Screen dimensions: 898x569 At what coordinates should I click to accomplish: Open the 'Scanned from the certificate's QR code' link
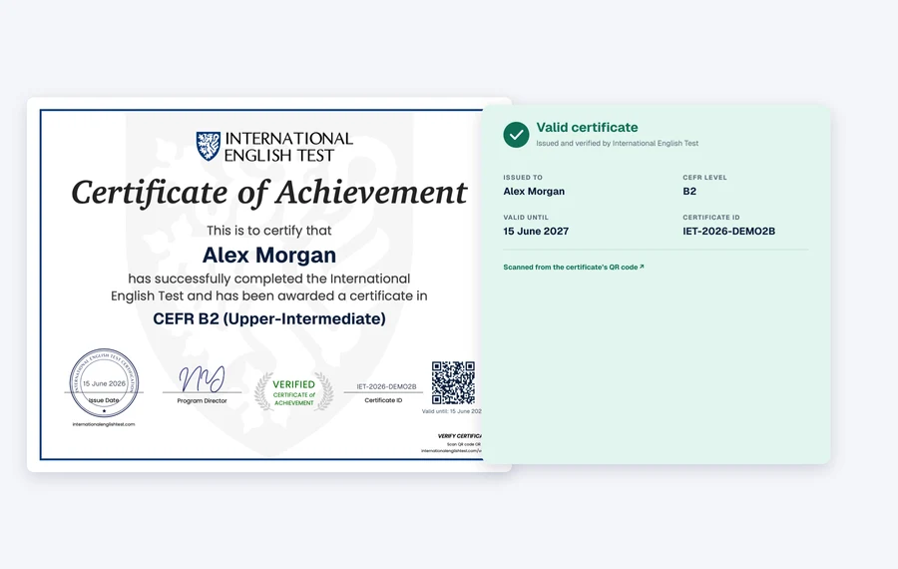tap(574, 267)
